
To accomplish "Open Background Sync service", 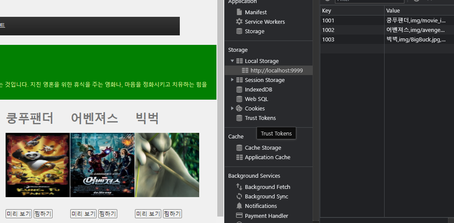I will tap(266, 196).
